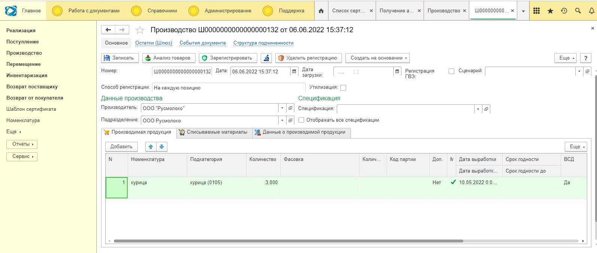Screen dimensions: 597x253
Task: Open global search magnifier icon
Action: [578, 11]
